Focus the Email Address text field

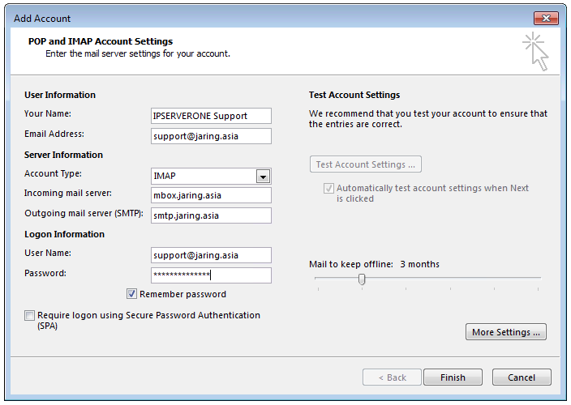(211, 136)
